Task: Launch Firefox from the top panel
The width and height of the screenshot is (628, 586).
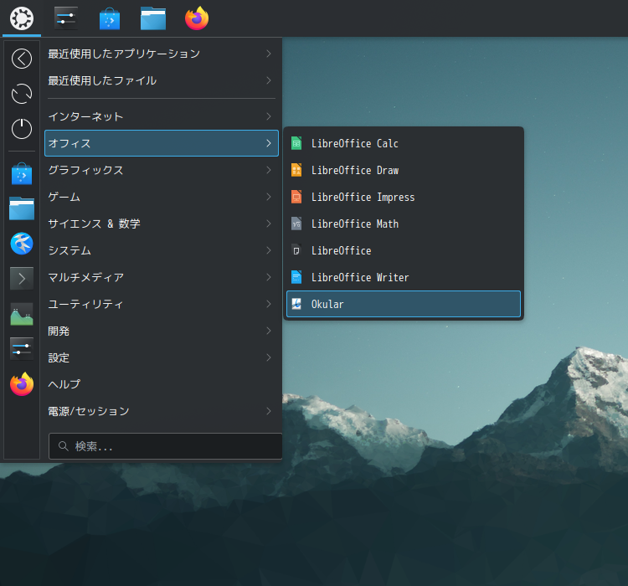Action: coord(197,18)
